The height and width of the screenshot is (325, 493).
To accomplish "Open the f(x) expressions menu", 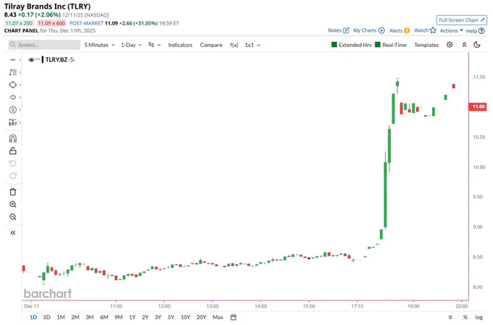I will click(x=234, y=45).
